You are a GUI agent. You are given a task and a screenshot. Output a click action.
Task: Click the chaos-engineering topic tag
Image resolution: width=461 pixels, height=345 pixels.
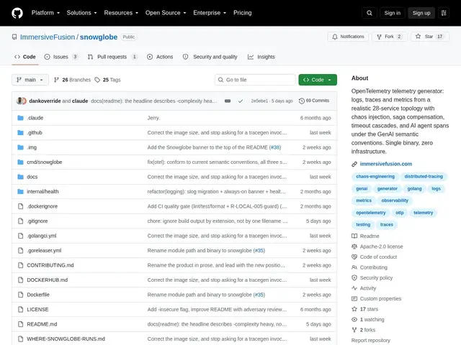375,177
